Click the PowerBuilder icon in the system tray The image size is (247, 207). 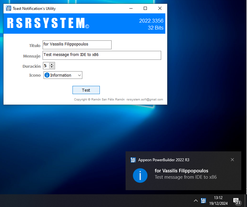pyautogui.click(x=203, y=201)
